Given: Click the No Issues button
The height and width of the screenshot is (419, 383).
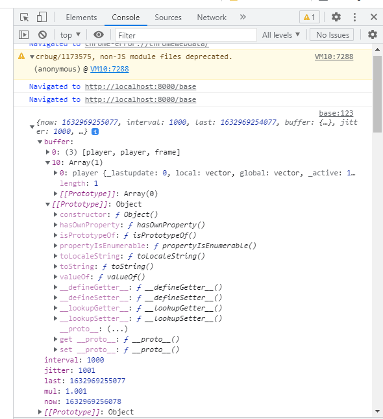Looking at the screenshot, I should pos(332,34).
